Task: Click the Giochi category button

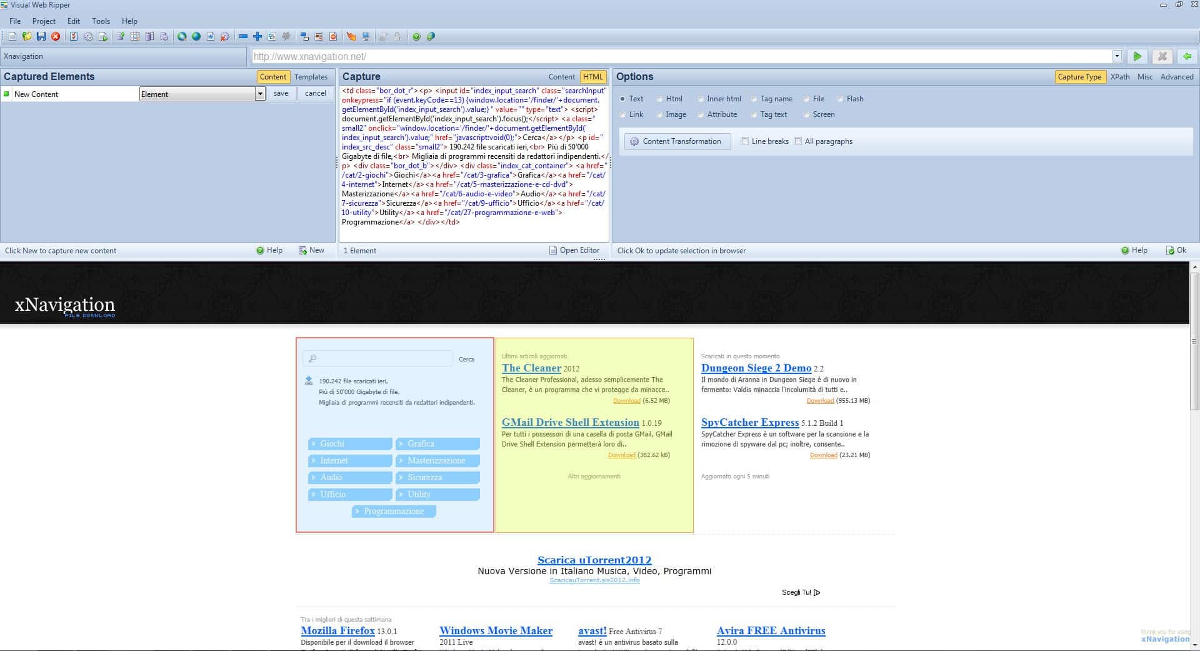Action: click(x=350, y=444)
